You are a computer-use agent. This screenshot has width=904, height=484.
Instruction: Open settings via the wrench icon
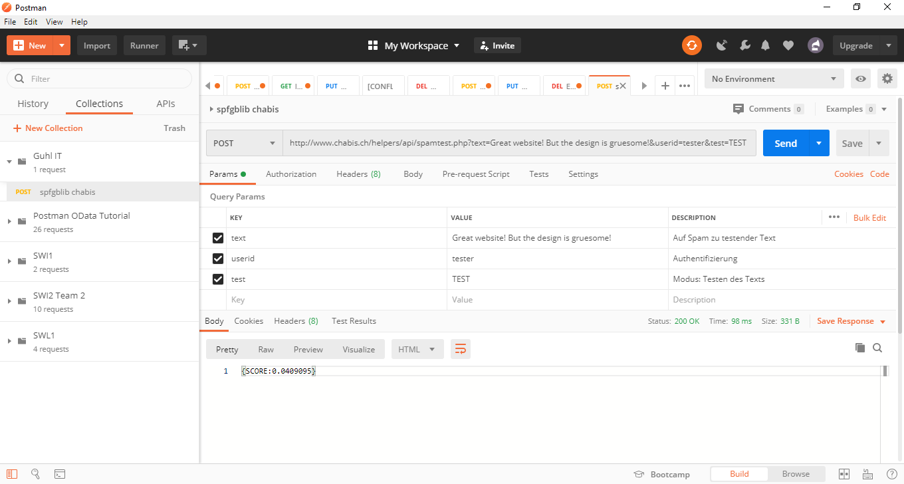[744, 45]
